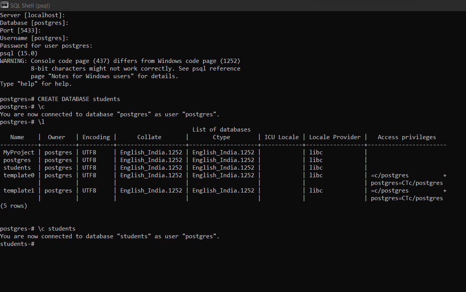The image size is (466, 292).
Task: Click the "WARNING:" text in console output
Action: click(14, 61)
